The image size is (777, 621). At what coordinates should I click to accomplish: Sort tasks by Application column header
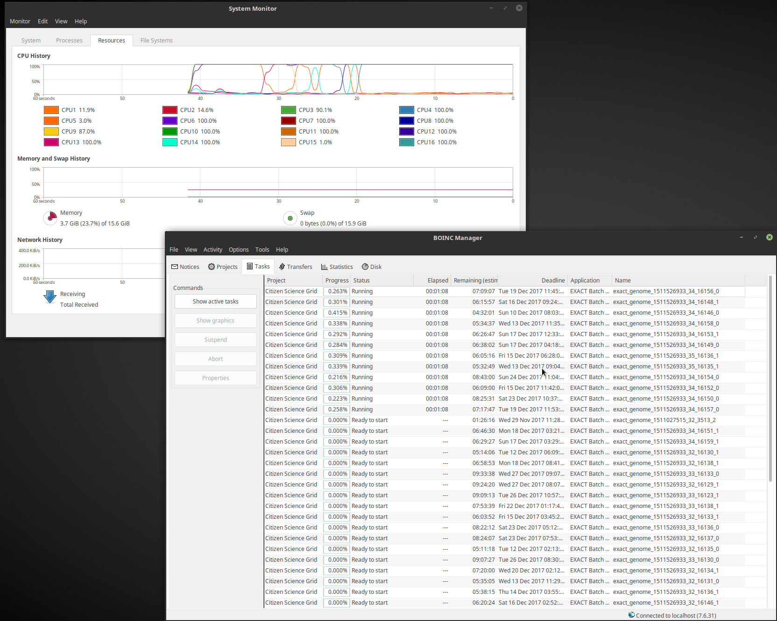(x=589, y=281)
